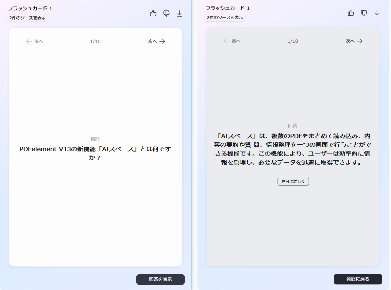The height and width of the screenshot is (290, 391).
Task: Click the answer text describing AIスペース
Action: pos(293,149)
